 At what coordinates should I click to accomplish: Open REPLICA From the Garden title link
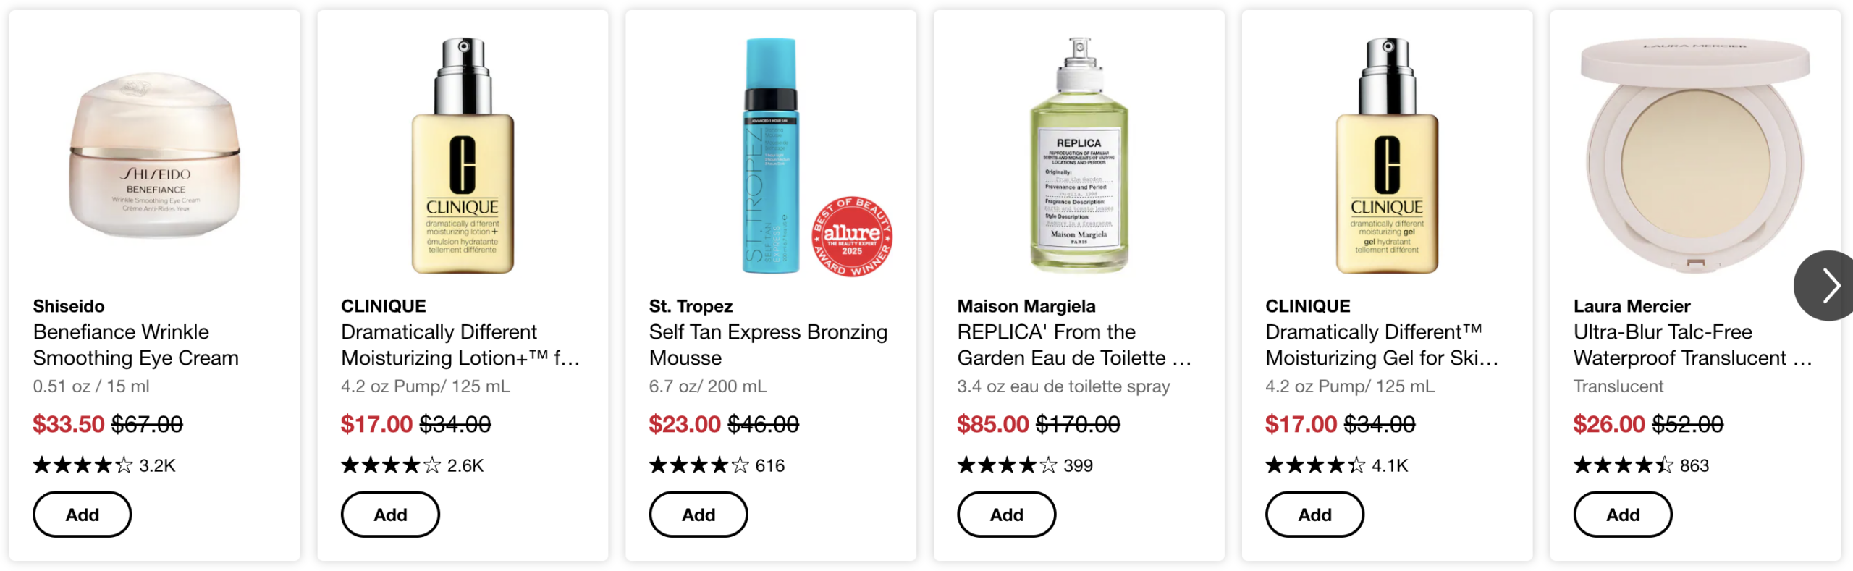(x=1074, y=344)
